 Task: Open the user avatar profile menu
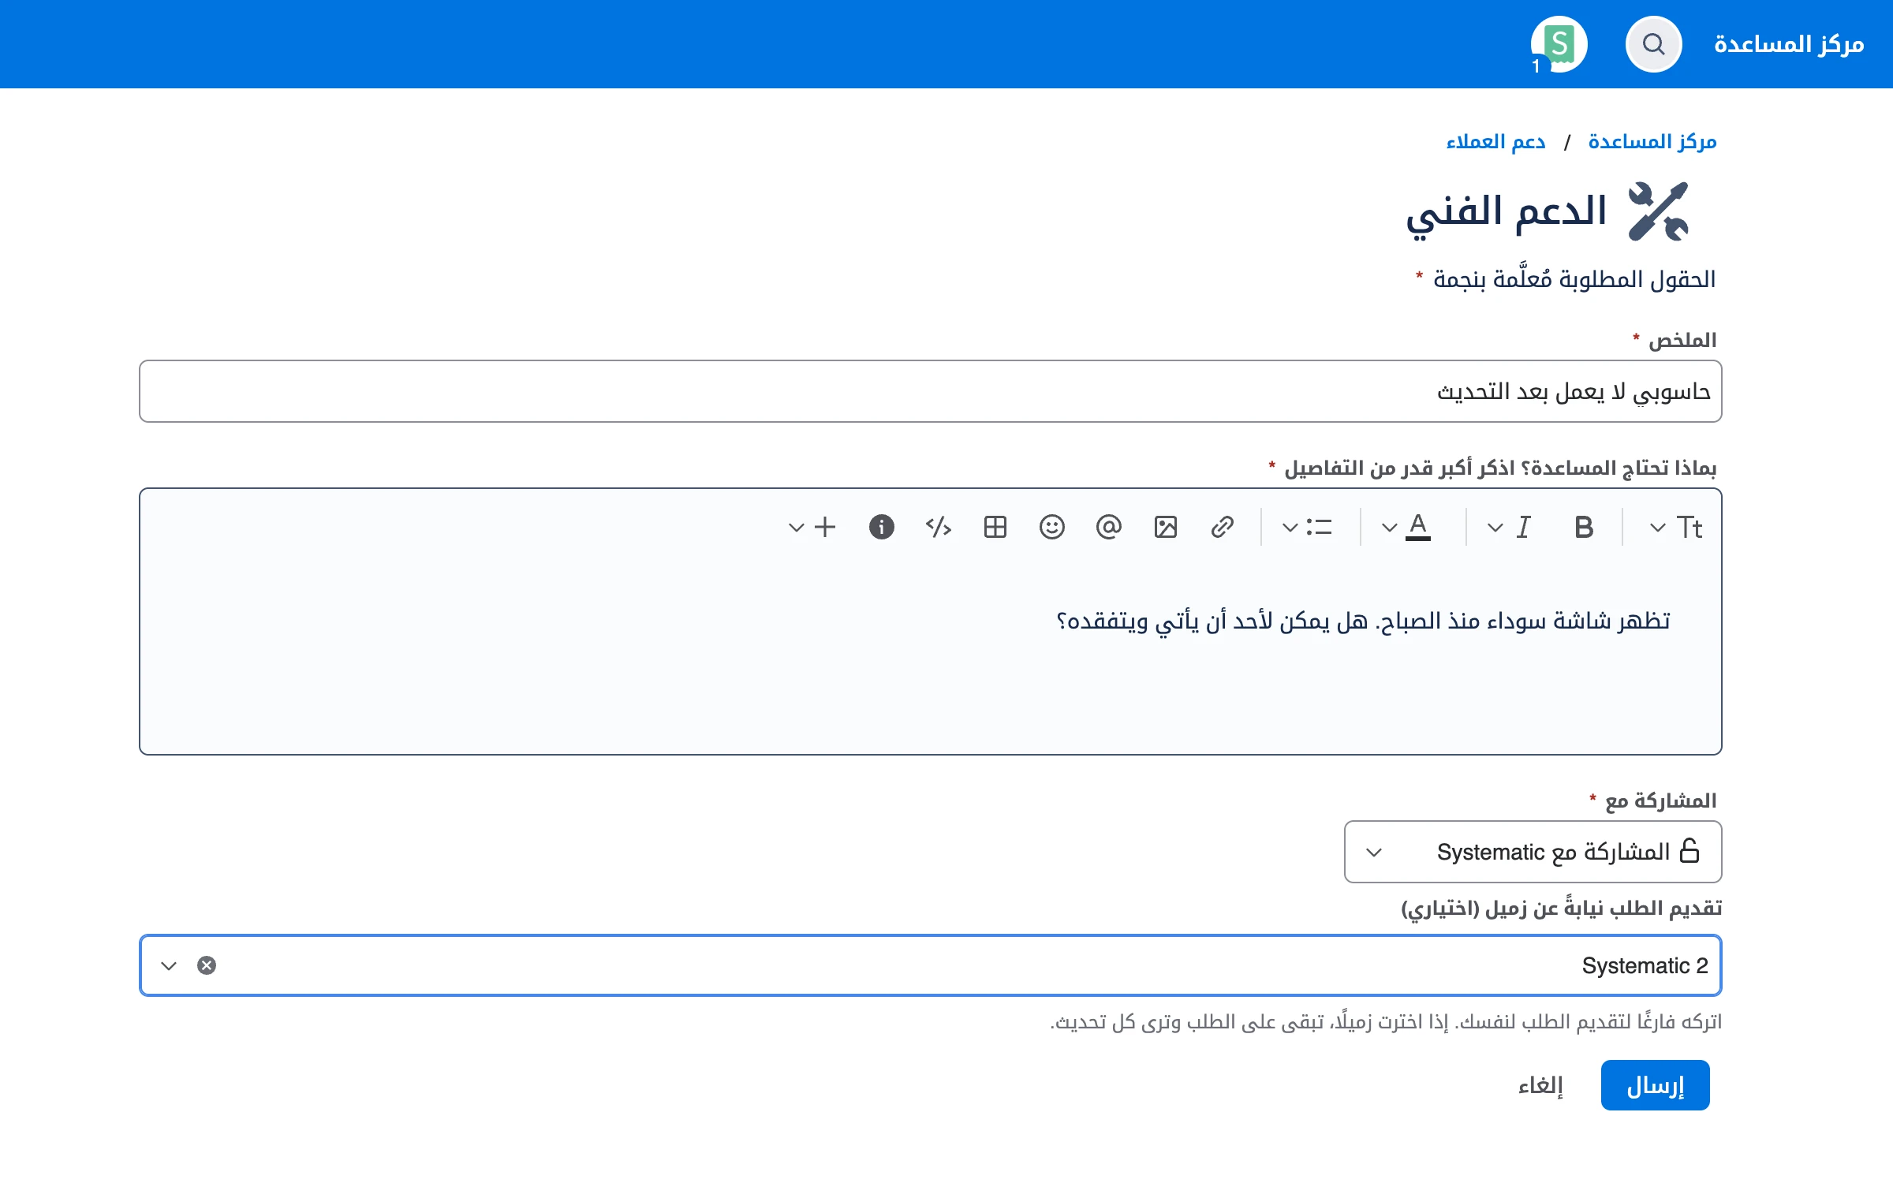tap(1559, 44)
